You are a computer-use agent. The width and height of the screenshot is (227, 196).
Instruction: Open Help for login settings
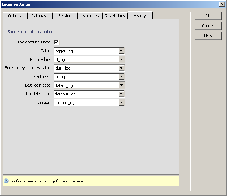point(208,36)
